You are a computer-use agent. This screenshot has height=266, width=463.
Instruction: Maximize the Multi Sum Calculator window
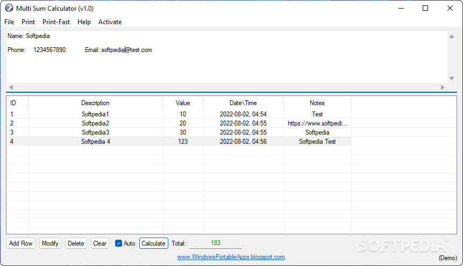pos(425,8)
